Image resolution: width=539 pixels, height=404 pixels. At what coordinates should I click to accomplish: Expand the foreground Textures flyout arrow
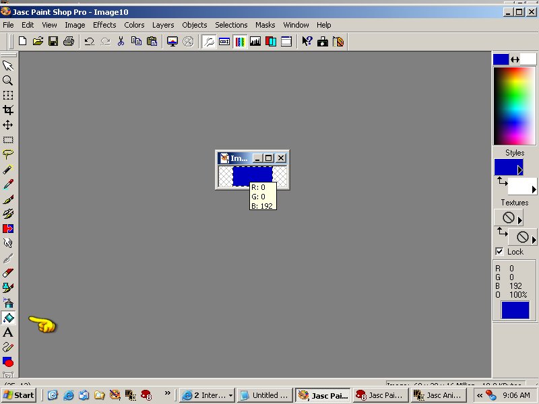tap(519, 220)
